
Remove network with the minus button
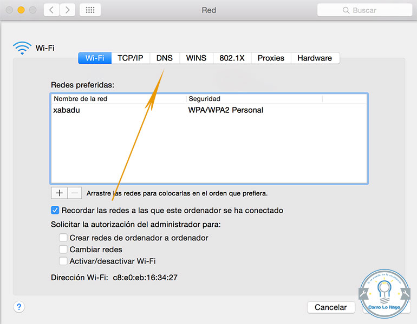click(x=75, y=193)
